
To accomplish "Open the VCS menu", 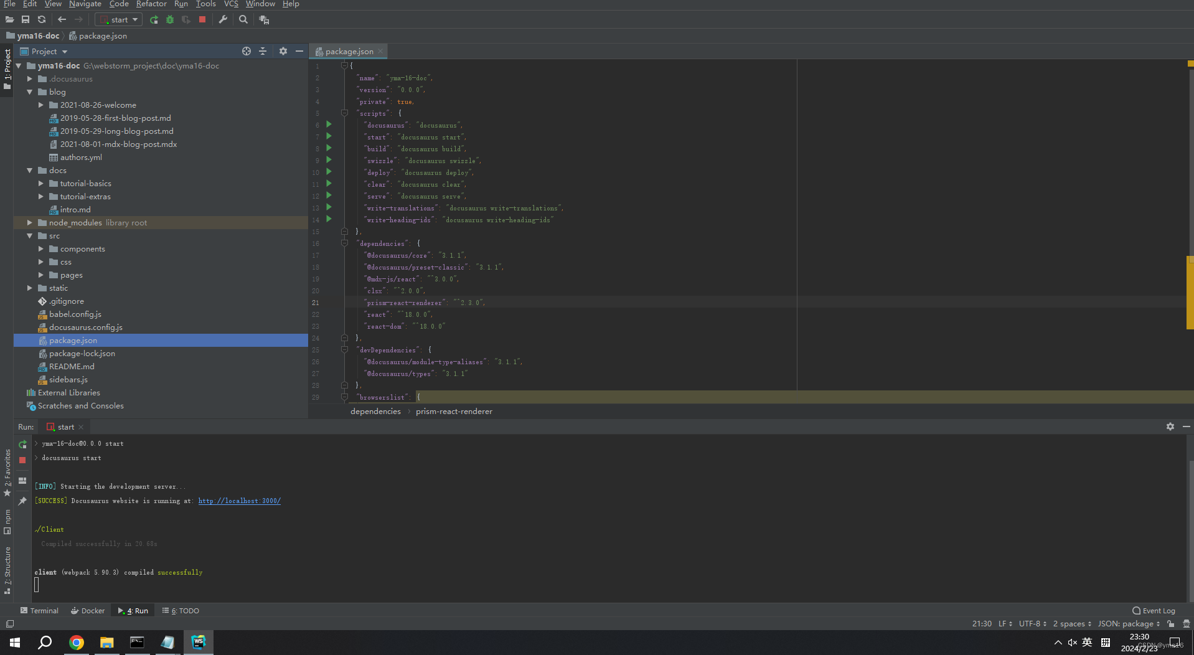I will click(x=231, y=4).
